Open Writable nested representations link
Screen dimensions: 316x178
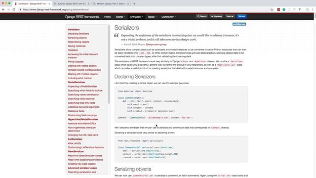tap(84, 70)
